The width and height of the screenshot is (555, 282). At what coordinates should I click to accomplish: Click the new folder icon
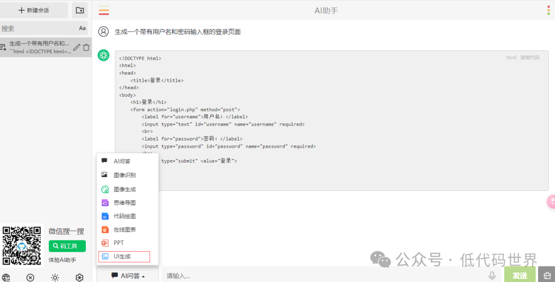[x=80, y=10]
